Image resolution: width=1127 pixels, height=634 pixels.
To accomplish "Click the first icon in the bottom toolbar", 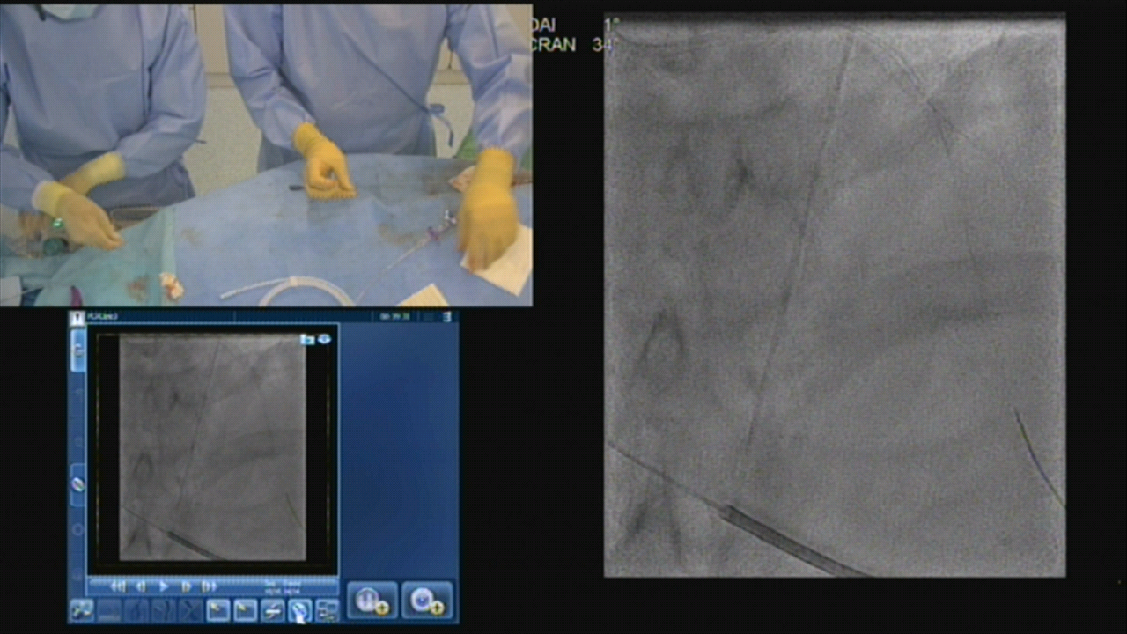I will click(x=82, y=610).
